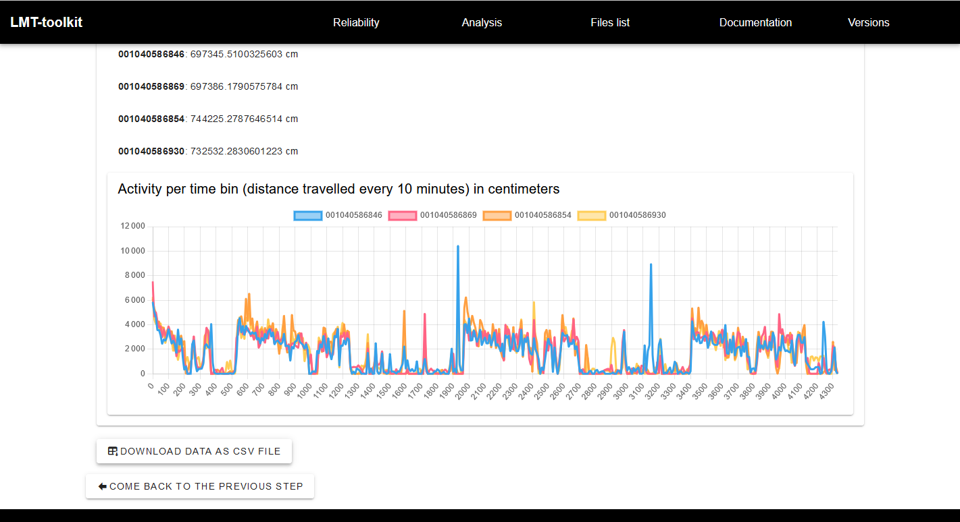The height and width of the screenshot is (522, 960).
Task: Hide series via legend label 001040586869
Action: (449, 215)
